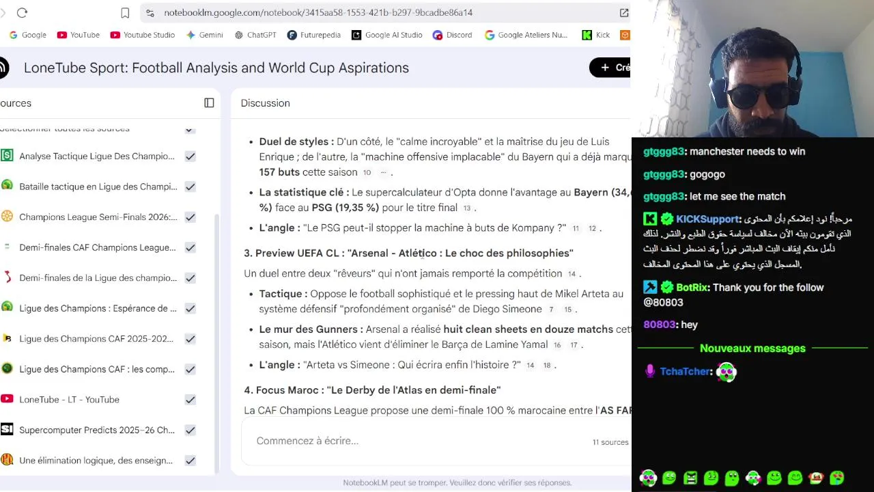
Task: Open citation 7 after Diego Simeone
Action: coord(551,310)
